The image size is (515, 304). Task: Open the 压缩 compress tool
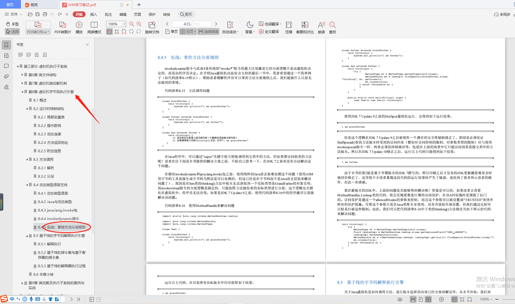point(289,28)
